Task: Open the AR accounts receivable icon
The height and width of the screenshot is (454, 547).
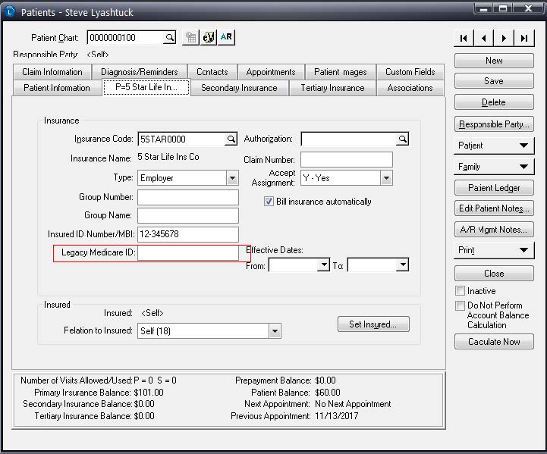Action: pyautogui.click(x=226, y=38)
